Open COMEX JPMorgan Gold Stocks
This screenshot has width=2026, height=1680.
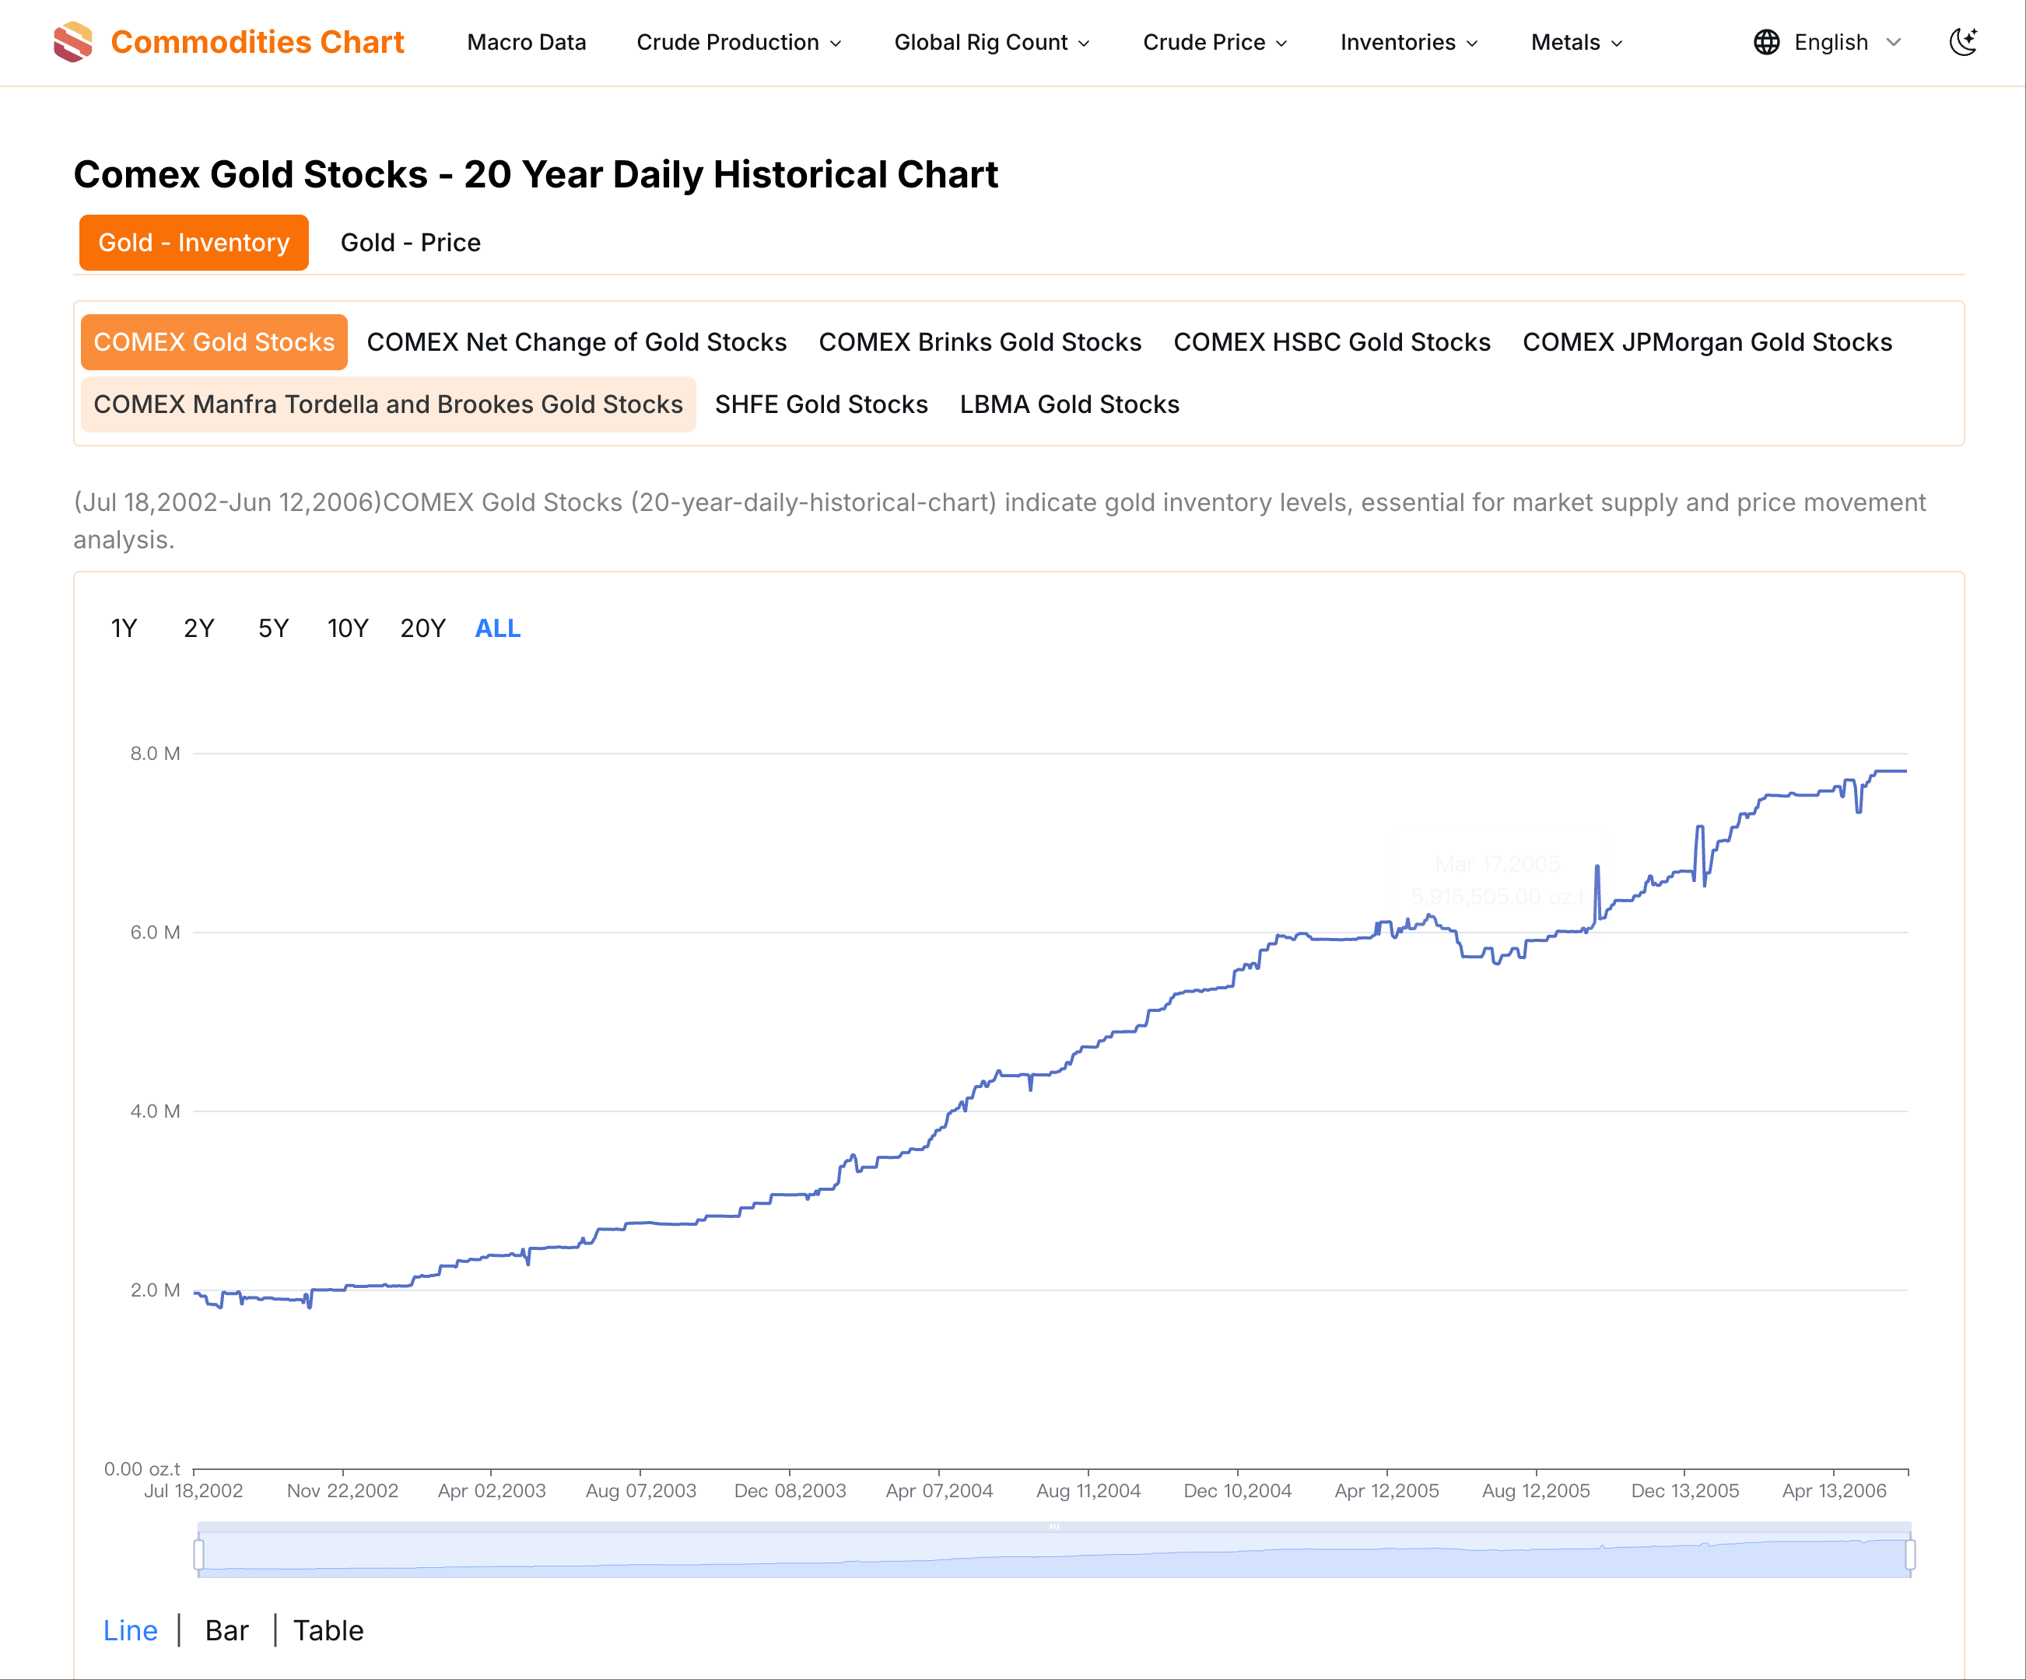coord(1708,342)
